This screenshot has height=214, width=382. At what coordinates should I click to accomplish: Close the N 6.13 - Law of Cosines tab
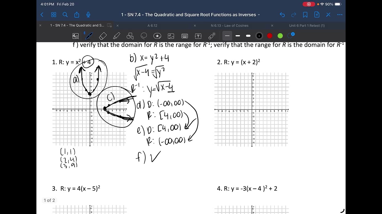[195, 26]
